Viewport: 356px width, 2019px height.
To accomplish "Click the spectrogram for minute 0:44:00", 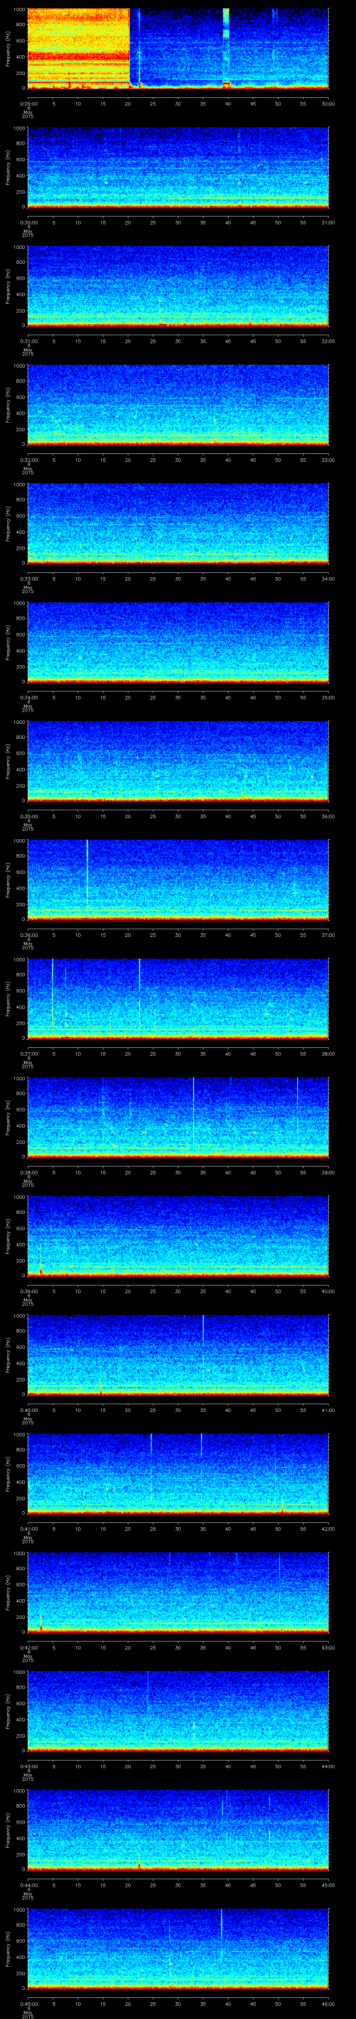I will pos(178,1829).
